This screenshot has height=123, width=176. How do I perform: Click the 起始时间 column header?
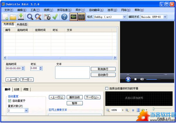tap(24, 30)
